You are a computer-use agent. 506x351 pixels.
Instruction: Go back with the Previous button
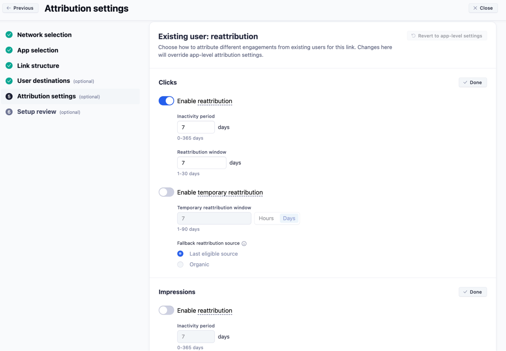click(20, 8)
